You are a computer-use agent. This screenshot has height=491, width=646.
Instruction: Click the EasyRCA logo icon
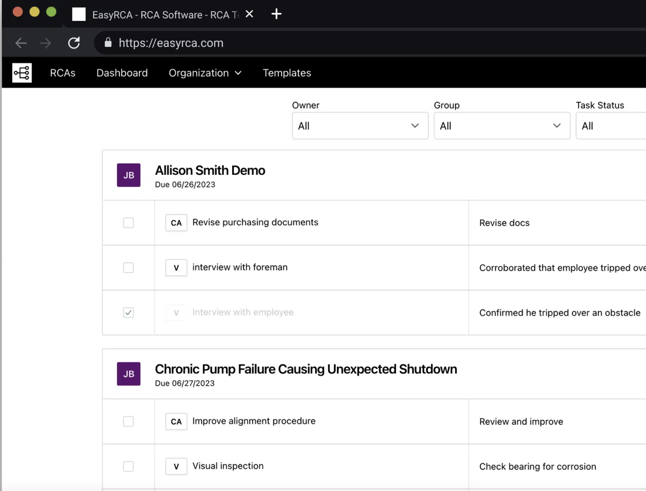tap(22, 73)
